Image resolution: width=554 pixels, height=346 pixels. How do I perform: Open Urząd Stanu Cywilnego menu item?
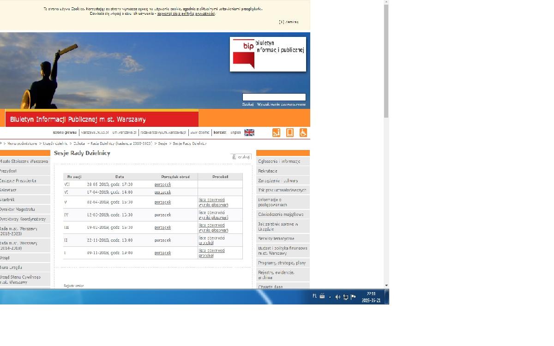25,280
